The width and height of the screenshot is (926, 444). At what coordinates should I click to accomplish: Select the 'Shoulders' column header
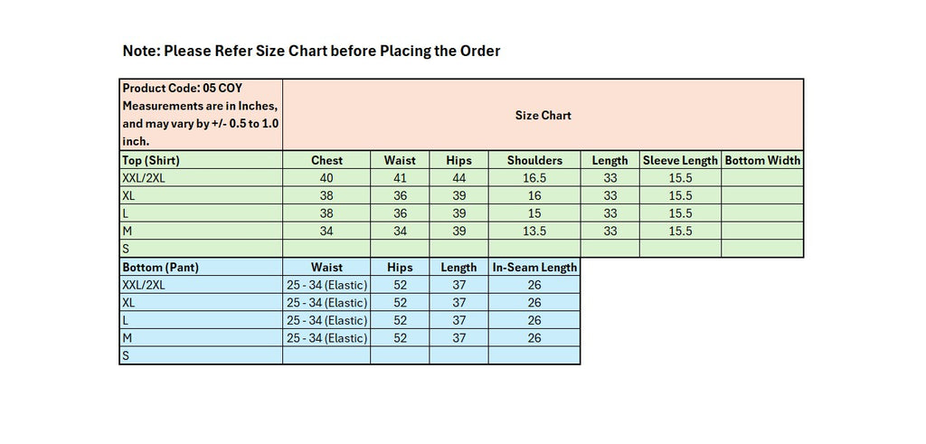tap(534, 160)
